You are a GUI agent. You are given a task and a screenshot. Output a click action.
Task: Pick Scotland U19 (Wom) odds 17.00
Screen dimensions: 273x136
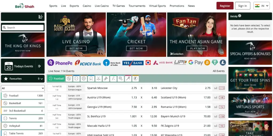pos(207,97)
